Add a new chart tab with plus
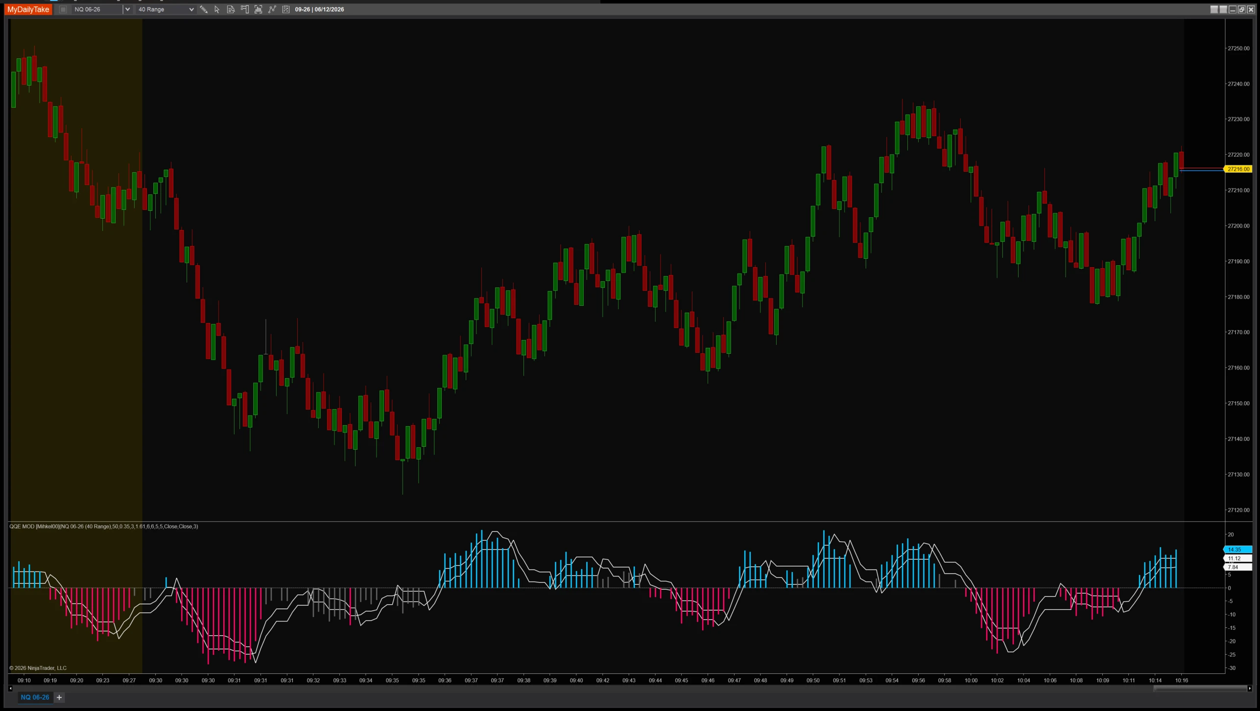 click(59, 697)
